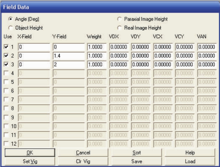Select the Object Height radio button

pos(10,28)
